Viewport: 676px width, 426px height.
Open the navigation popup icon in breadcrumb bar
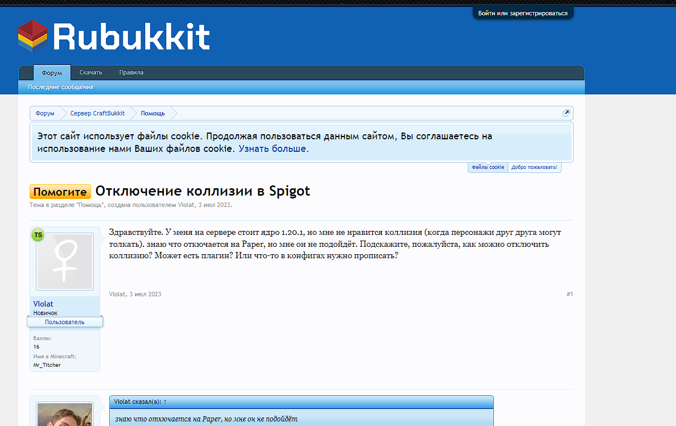pyautogui.click(x=566, y=113)
